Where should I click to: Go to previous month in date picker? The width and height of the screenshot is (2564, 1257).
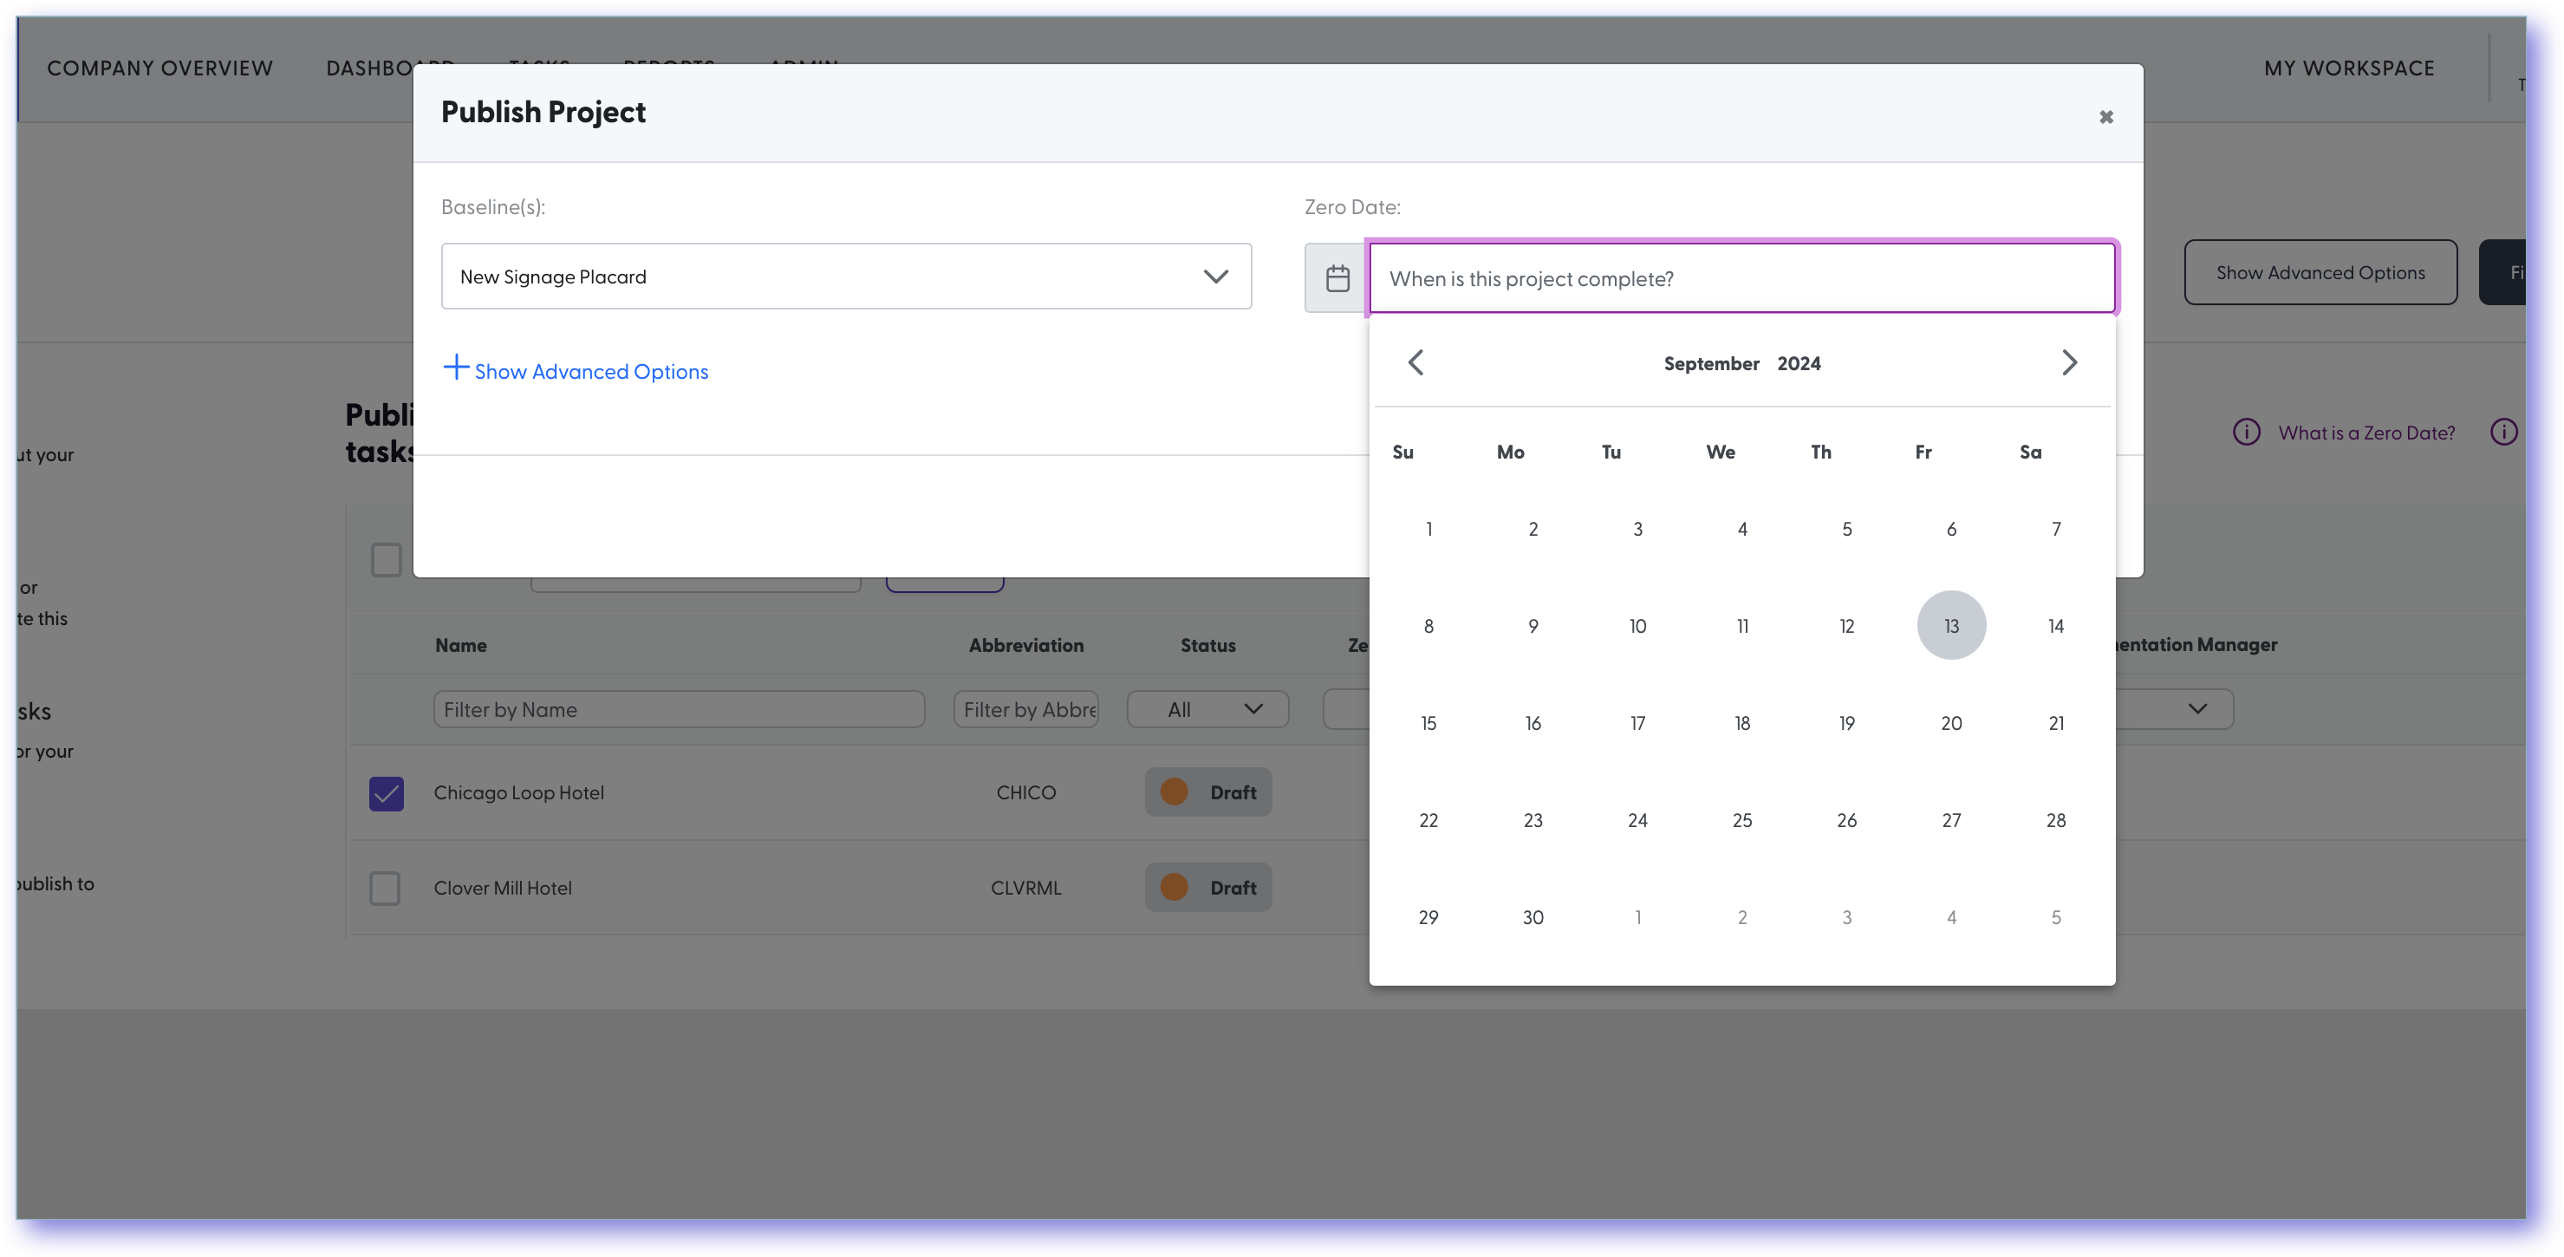click(1415, 362)
